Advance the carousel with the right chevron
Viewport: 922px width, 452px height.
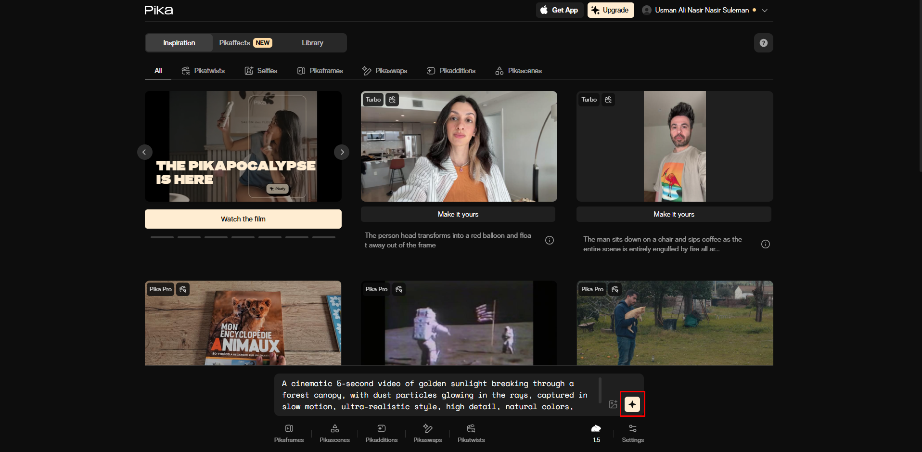pos(342,152)
